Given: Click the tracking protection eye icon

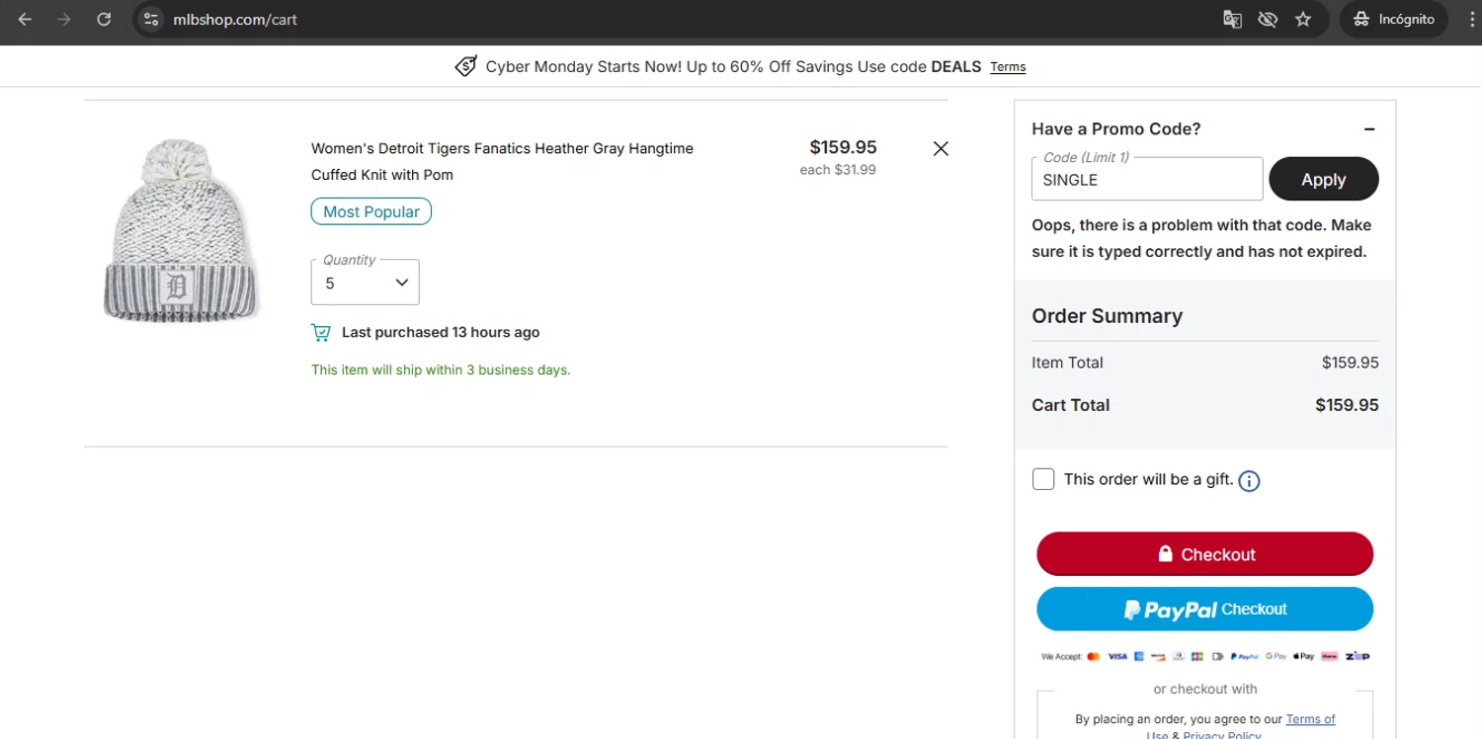Looking at the screenshot, I should click(1268, 19).
